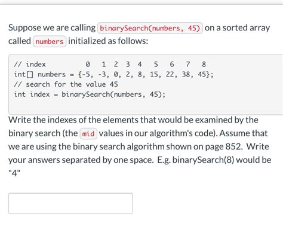The width and height of the screenshot is (283, 229).
Task: Click the '// index' comment in code block
Action: (x=30, y=65)
